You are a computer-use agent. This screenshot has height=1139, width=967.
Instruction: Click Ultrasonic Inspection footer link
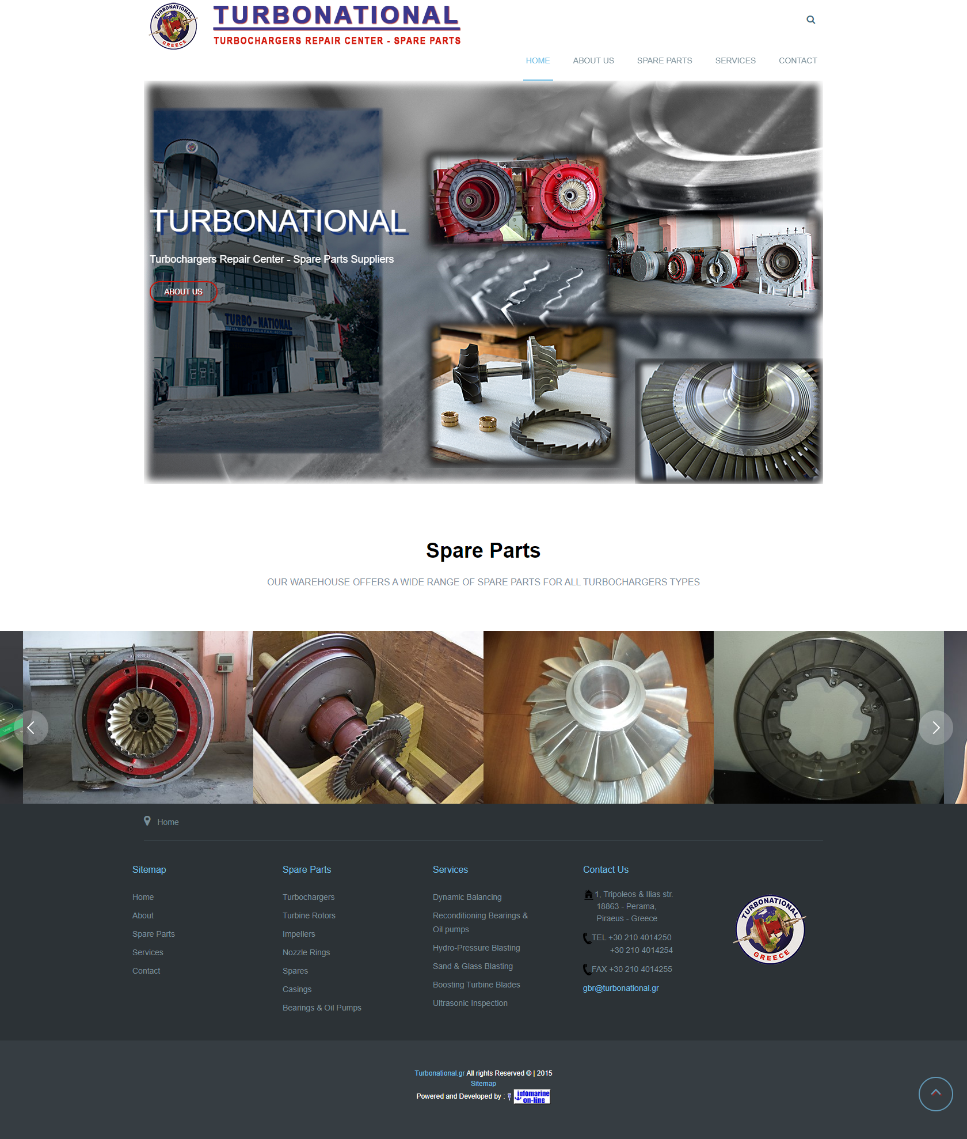point(470,1003)
